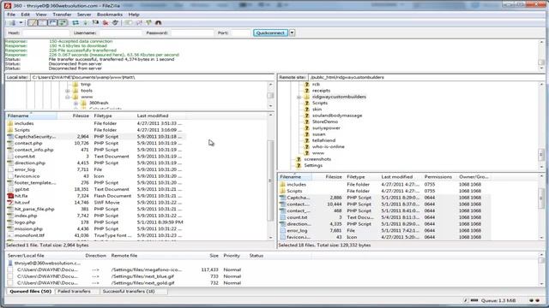
Task: Select the contact.php file icon in local list
Action: click(10, 143)
